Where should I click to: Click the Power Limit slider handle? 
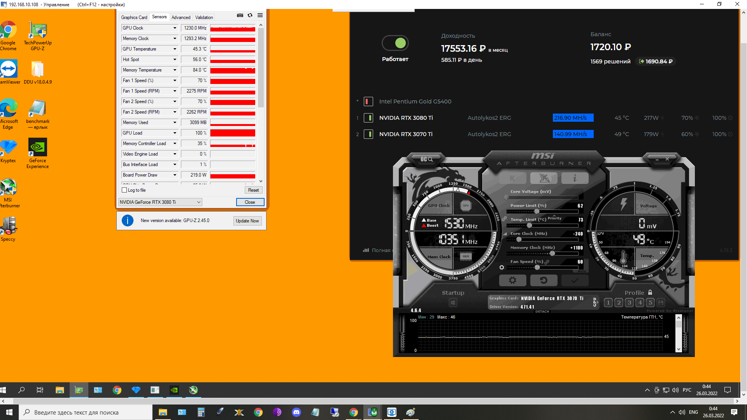pos(537,212)
